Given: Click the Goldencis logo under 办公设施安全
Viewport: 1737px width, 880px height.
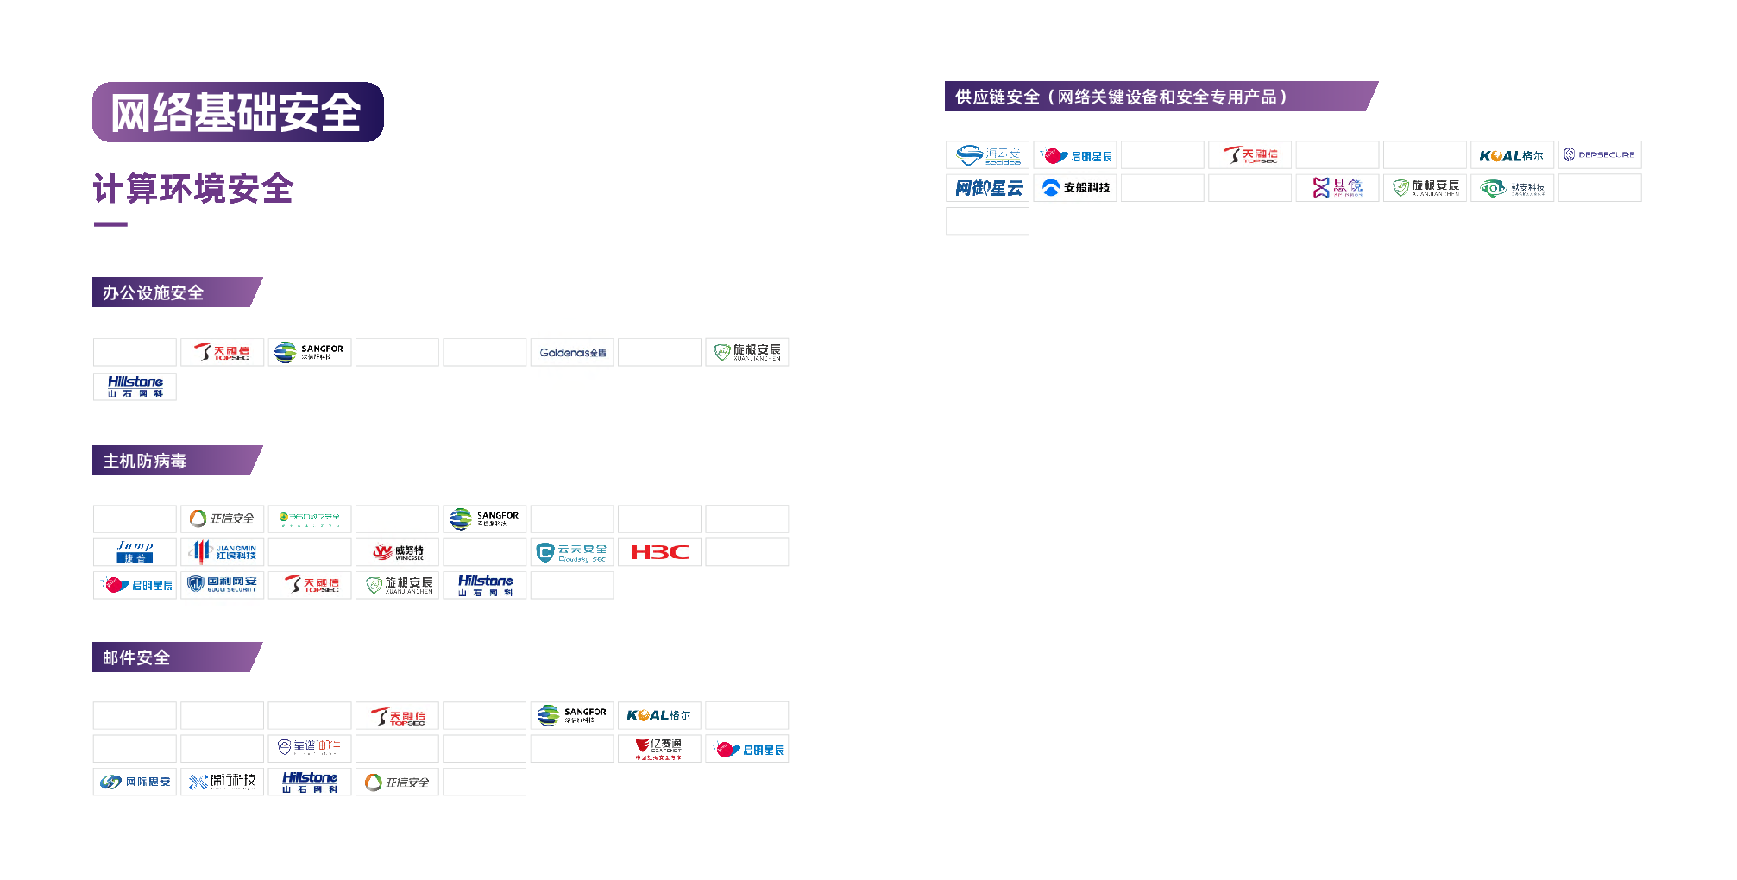Looking at the screenshot, I should tap(572, 352).
